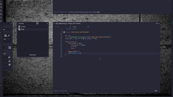Toggle the INS insert mode indicator
The height and width of the screenshot is (97, 173).
156,91
